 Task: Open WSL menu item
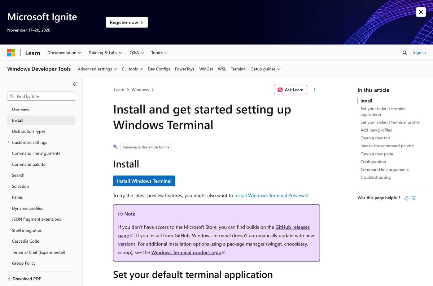point(222,69)
